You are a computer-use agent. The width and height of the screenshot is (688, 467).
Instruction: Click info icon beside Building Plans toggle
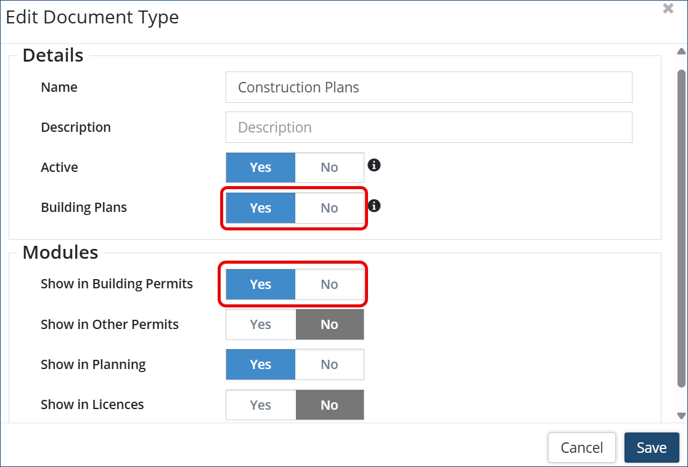pos(374,205)
